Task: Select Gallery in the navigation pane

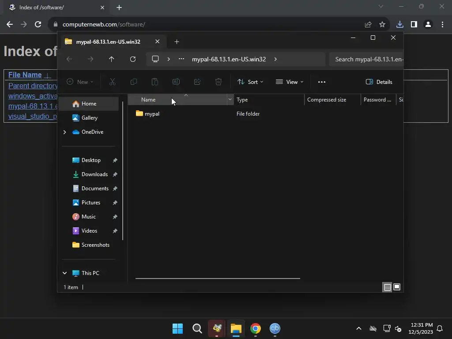Action: [x=89, y=117]
